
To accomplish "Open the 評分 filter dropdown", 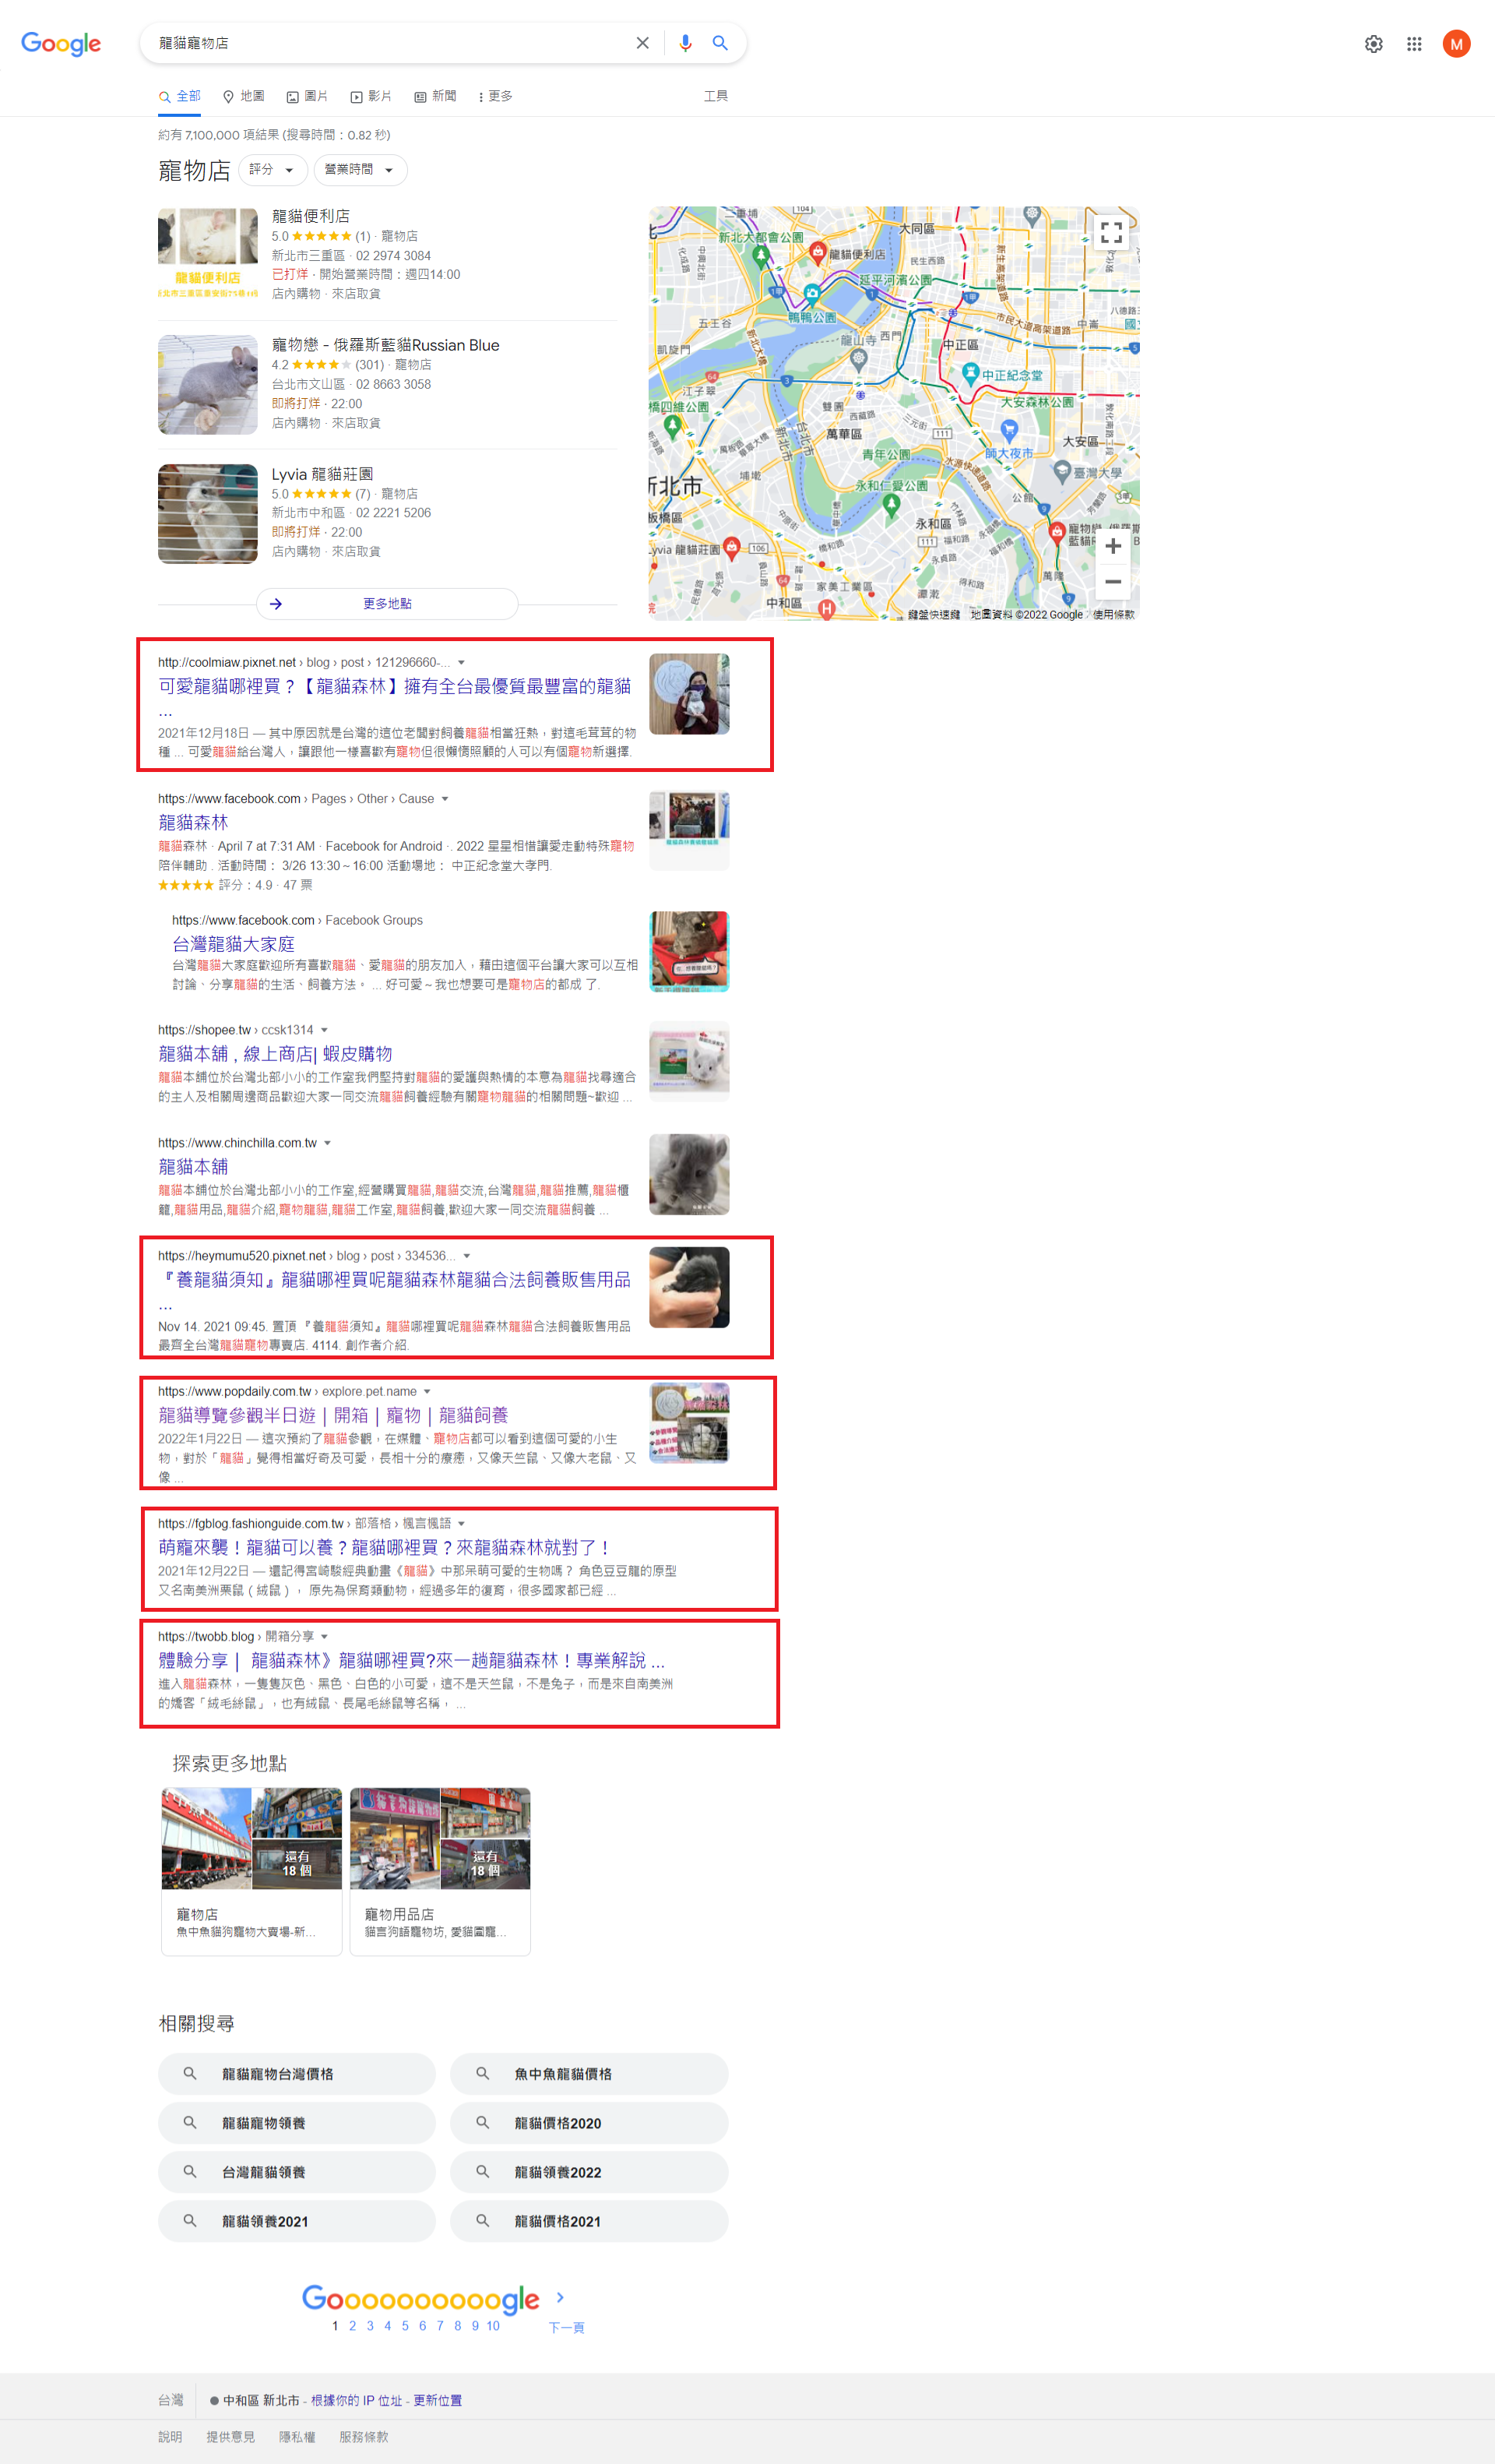I will pyautogui.click(x=273, y=170).
